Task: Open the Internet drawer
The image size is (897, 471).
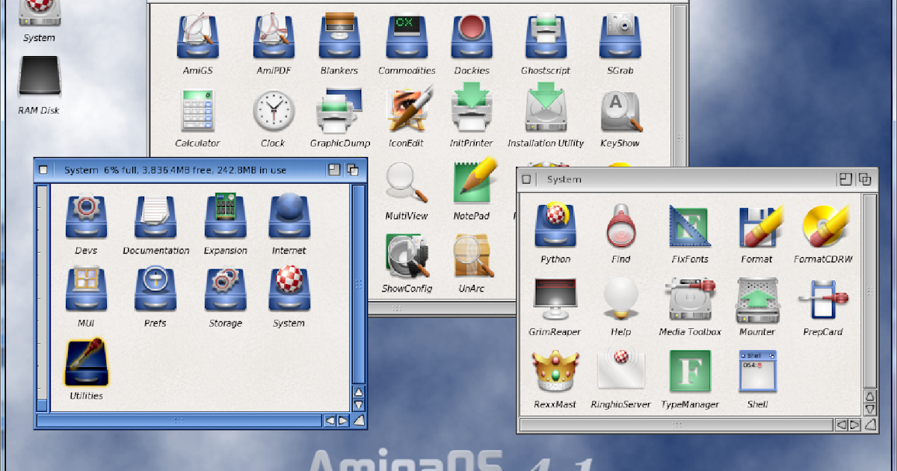Action: pyautogui.click(x=289, y=218)
